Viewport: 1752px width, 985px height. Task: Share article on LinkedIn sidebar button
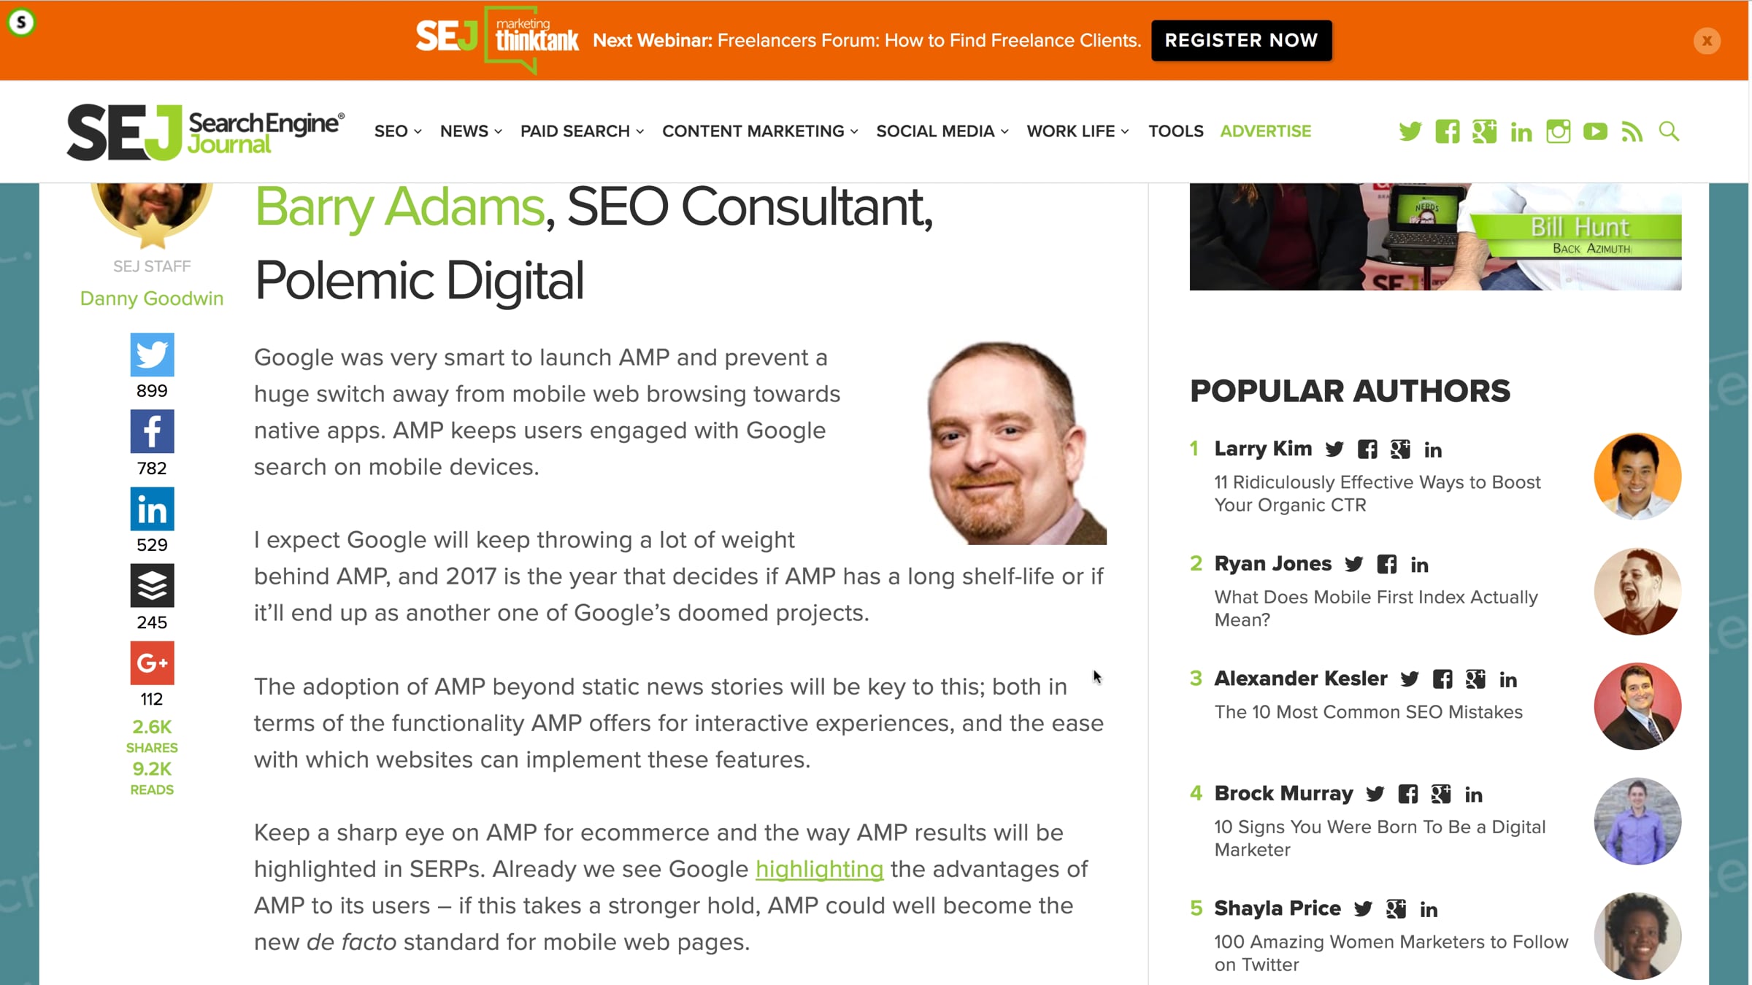coord(152,509)
